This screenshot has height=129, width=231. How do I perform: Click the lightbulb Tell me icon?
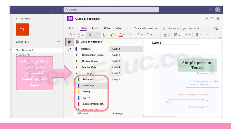(x=164, y=28)
